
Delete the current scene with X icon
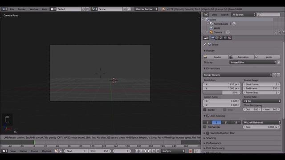(x=129, y=9)
